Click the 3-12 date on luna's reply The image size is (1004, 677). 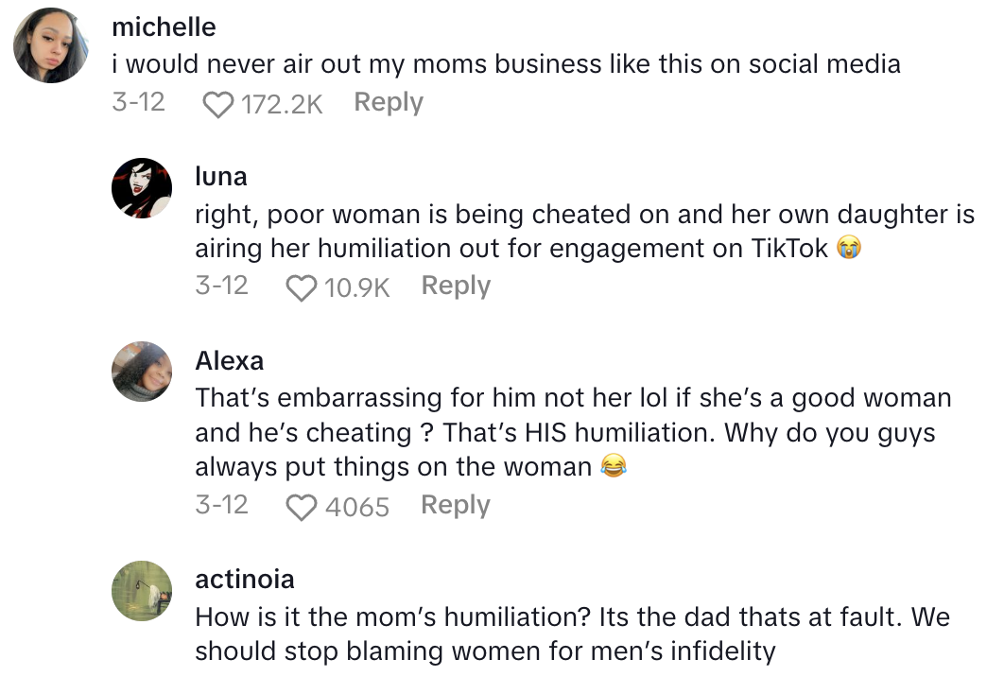(x=221, y=286)
